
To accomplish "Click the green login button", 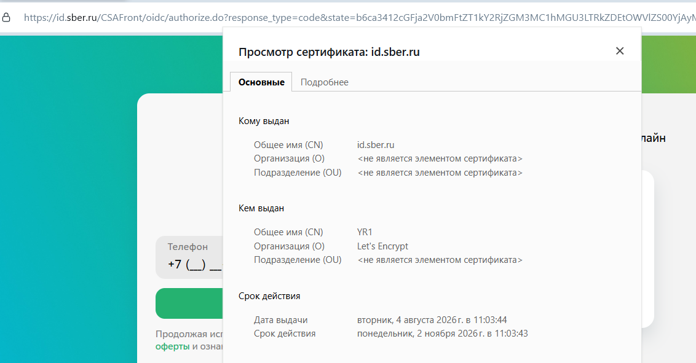I will [189, 303].
